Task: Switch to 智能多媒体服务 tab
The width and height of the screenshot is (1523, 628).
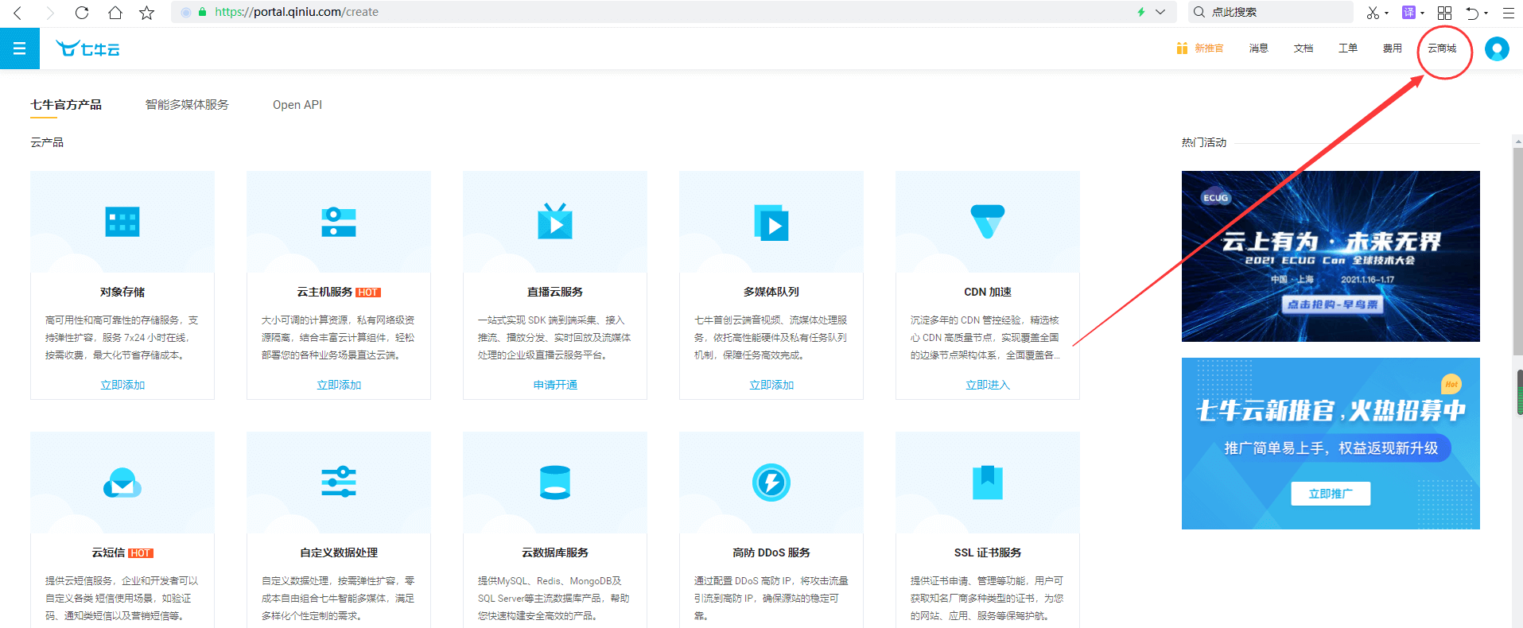Action: click(x=187, y=105)
